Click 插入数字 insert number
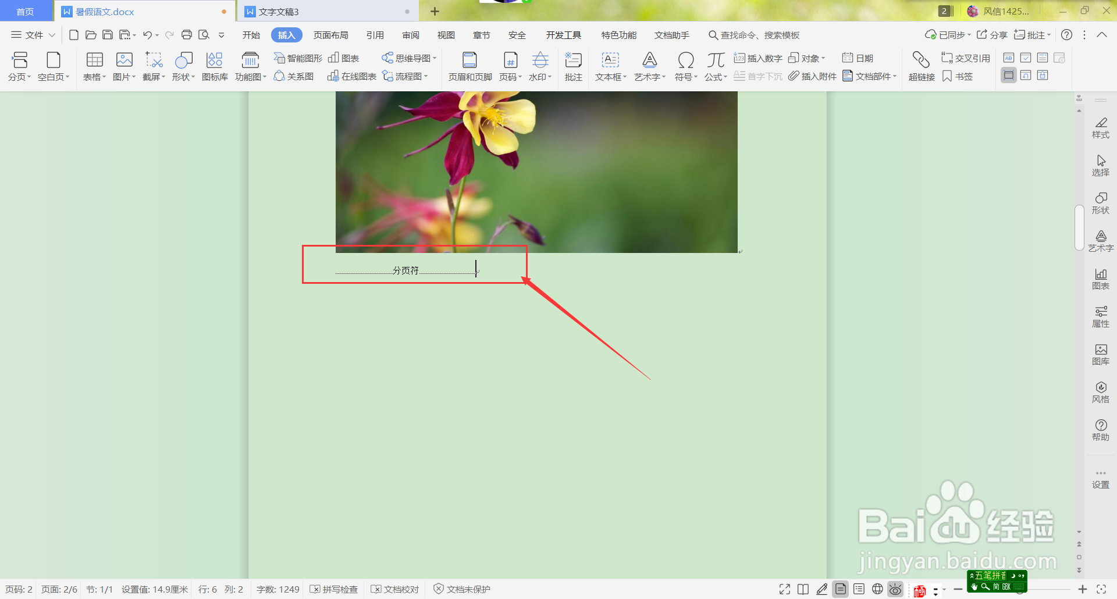The width and height of the screenshot is (1117, 599). 758,58
